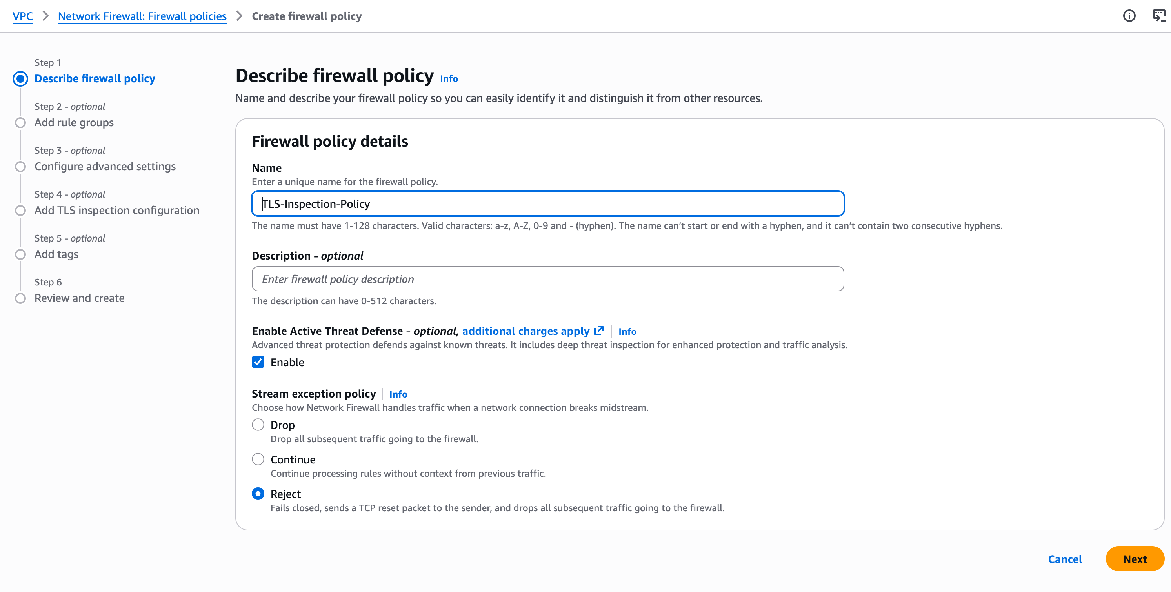The image size is (1171, 592).
Task: Click the Step 1 active step indicator circle
Action: tap(20, 78)
